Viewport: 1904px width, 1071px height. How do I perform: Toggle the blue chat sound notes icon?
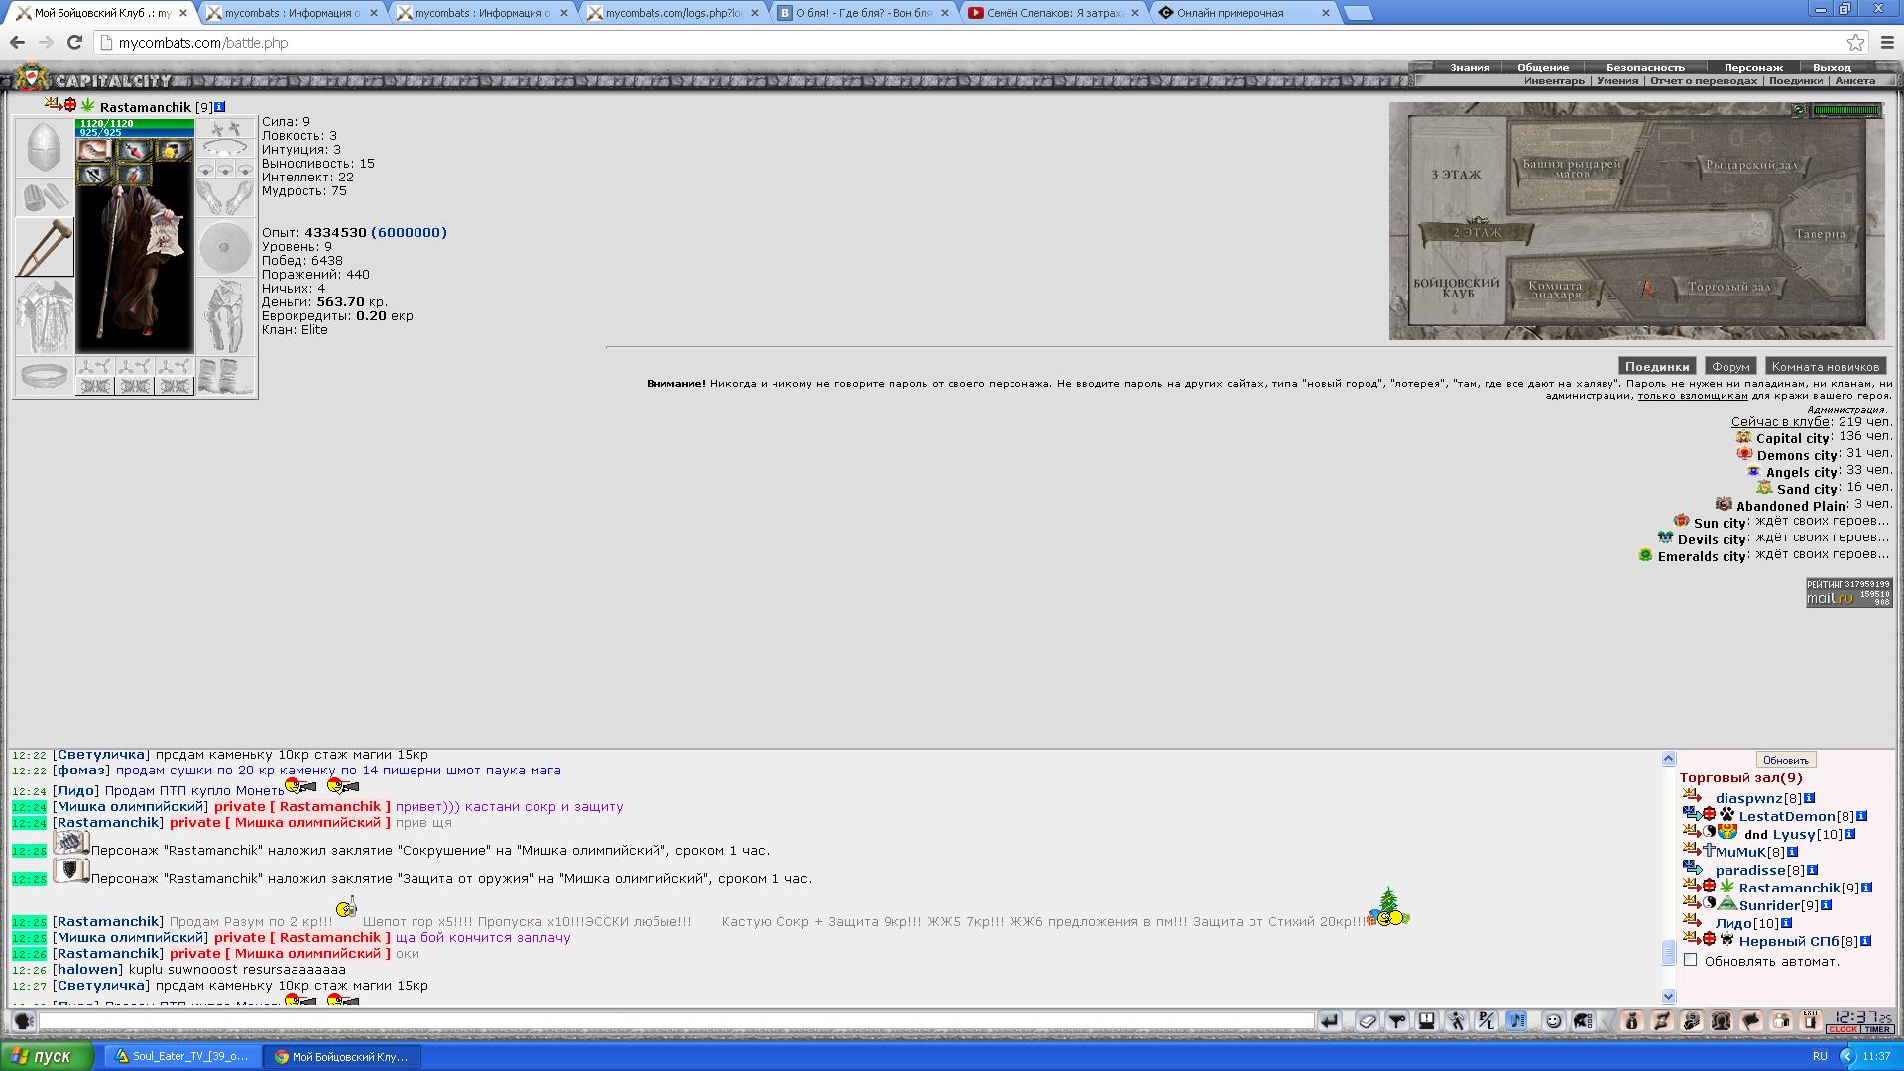(1516, 1021)
